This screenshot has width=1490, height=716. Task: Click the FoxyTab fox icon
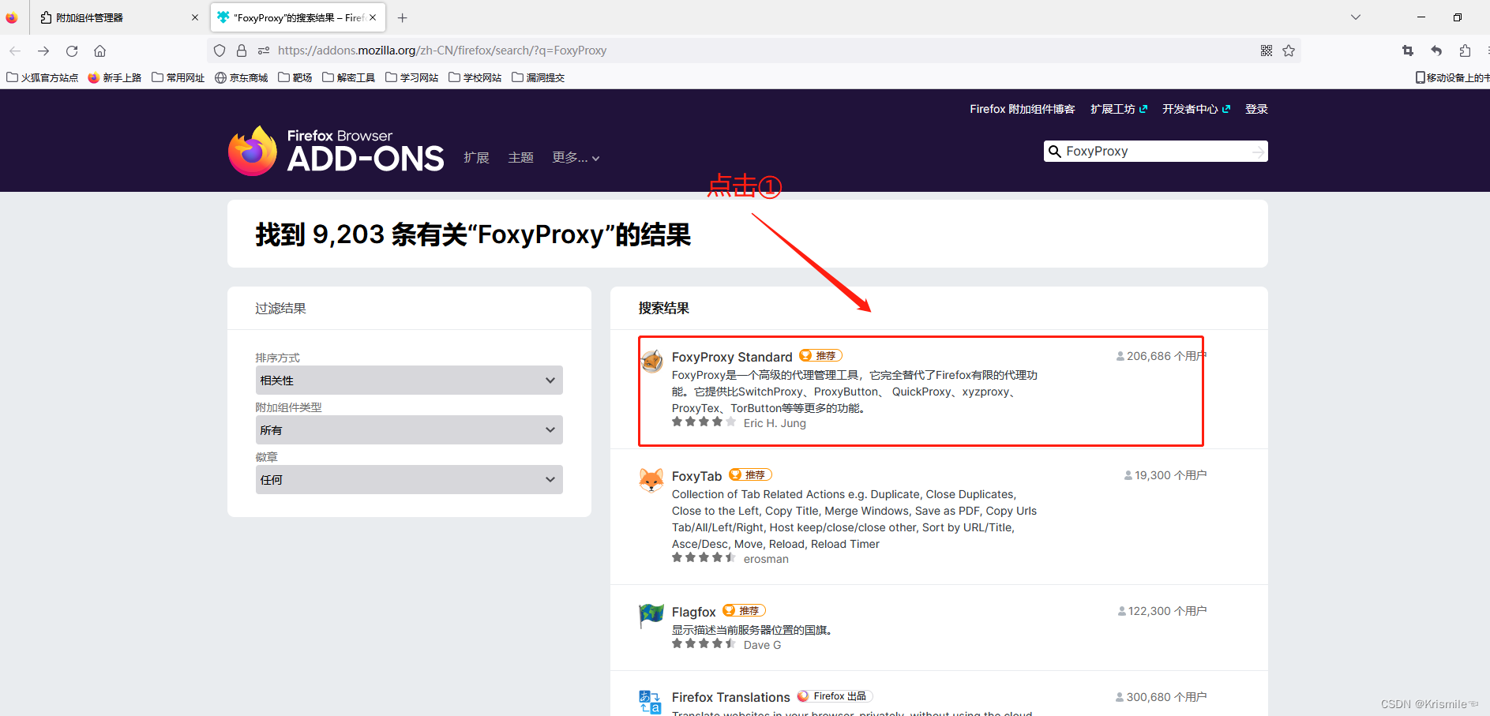point(651,480)
